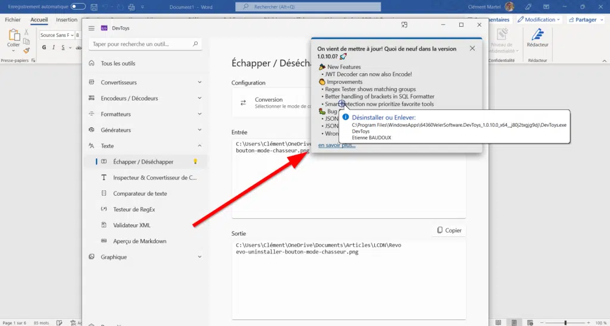The image size is (610, 326).
Task: Click the Conversion swap arrows icon
Action: click(x=243, y=103)
